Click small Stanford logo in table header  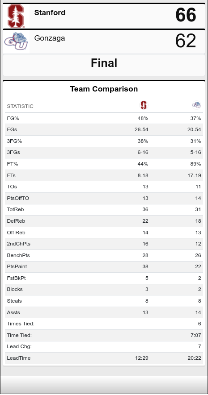144,105
